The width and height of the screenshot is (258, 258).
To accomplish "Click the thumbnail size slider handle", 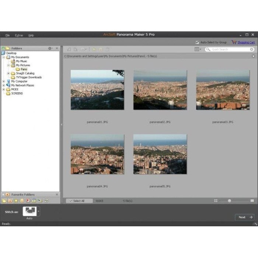I will [x=229, y=201].
